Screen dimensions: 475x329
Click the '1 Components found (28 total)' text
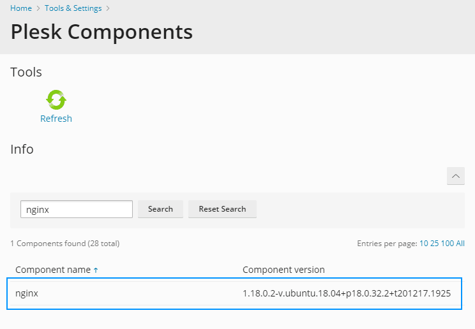pyautogui.click(x=65, y=244)
